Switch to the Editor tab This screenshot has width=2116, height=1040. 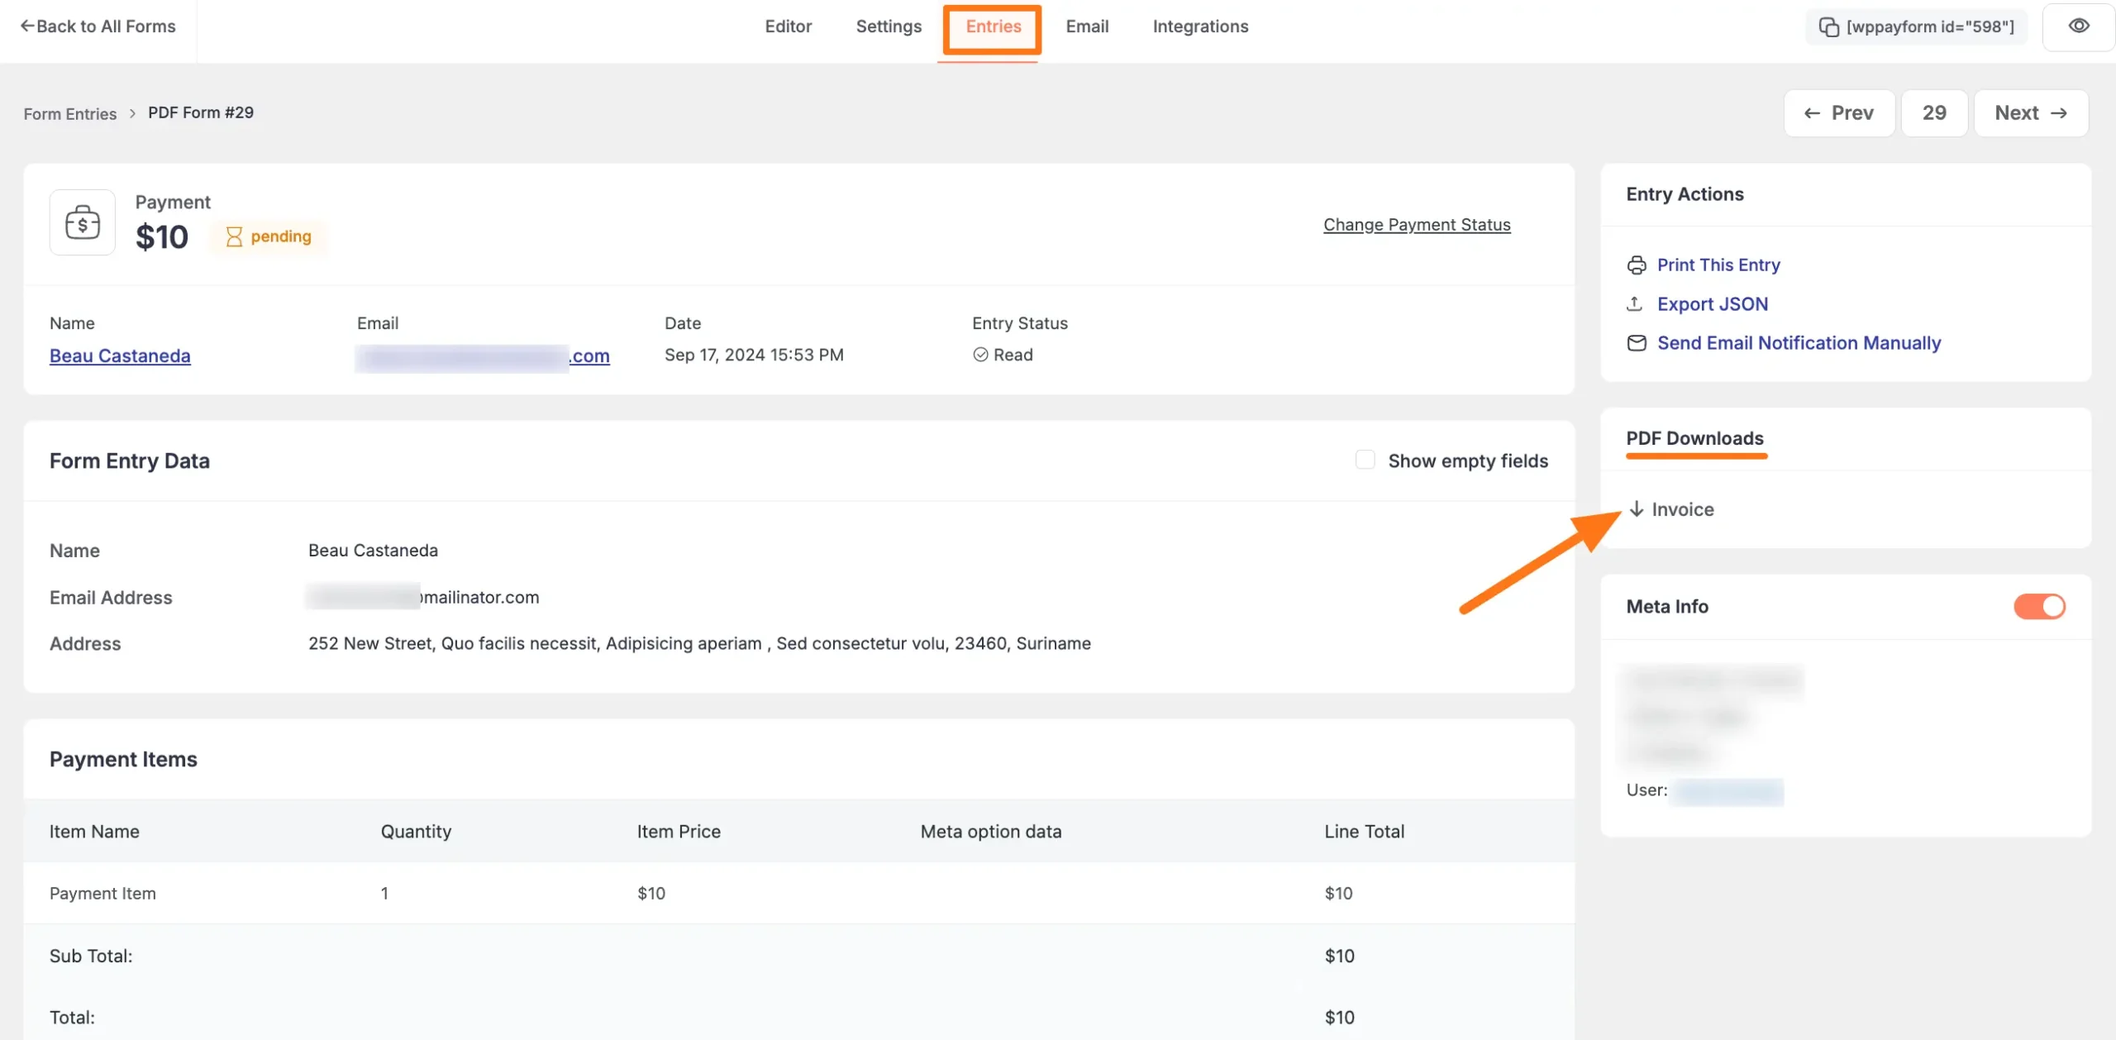click(788, 26)
